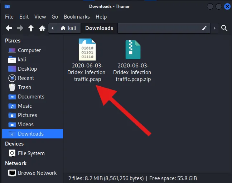Open the Edit menu
The height and width of the screenshot is (183, 232).
(x=24, y=17)
